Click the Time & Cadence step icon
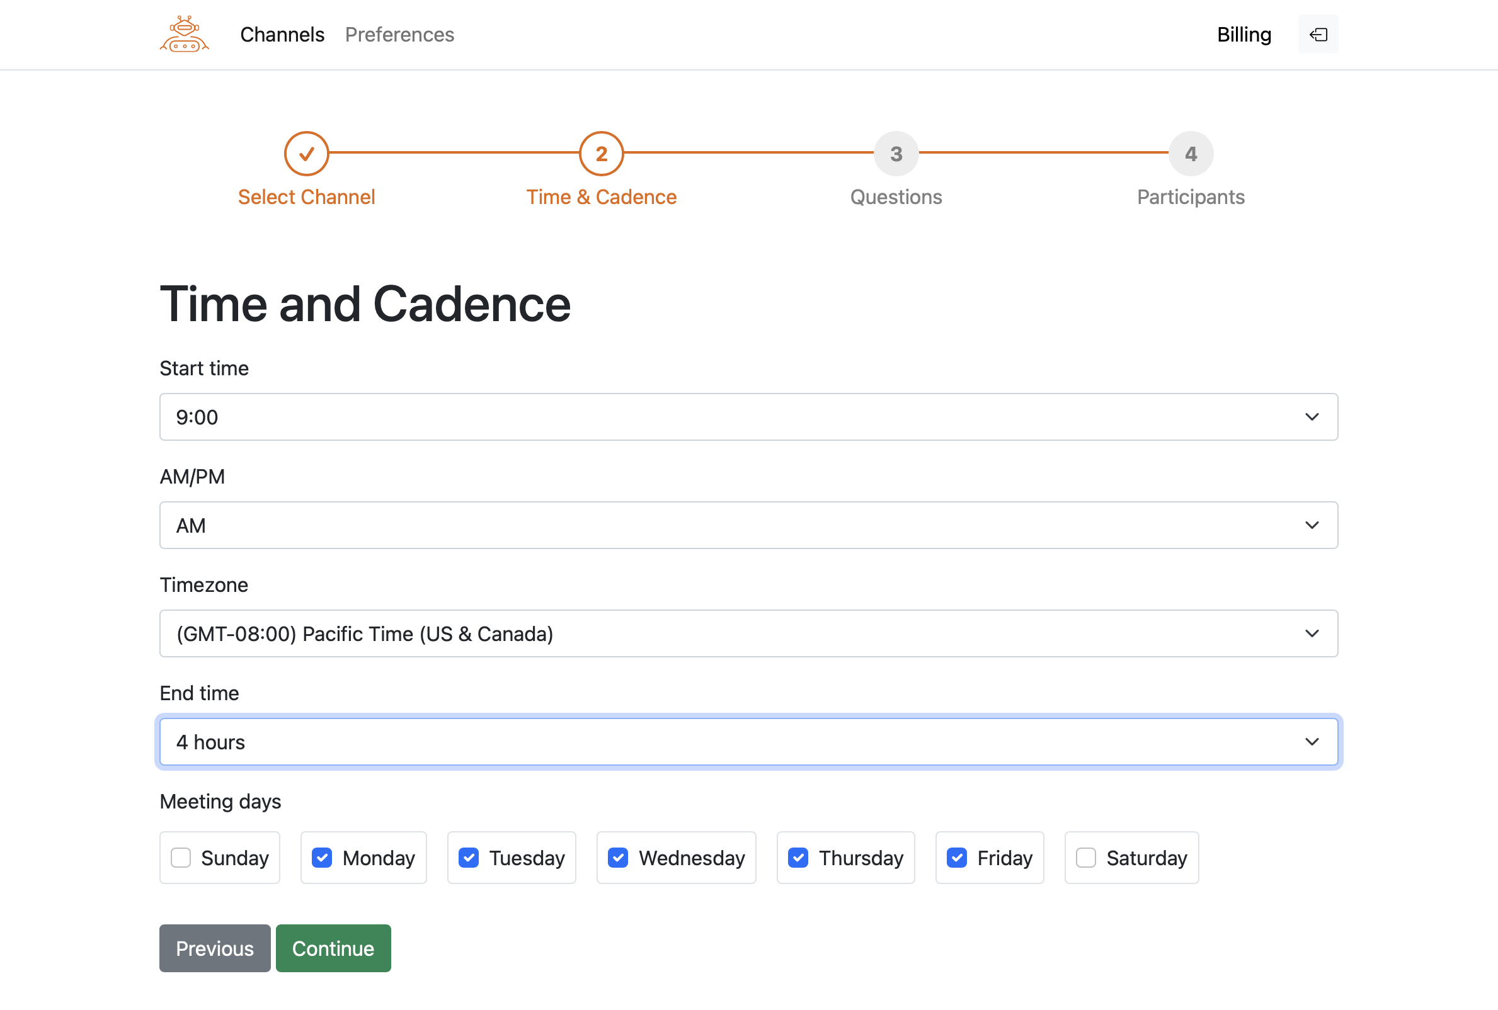1498x1010 pixels. point(601,152)
